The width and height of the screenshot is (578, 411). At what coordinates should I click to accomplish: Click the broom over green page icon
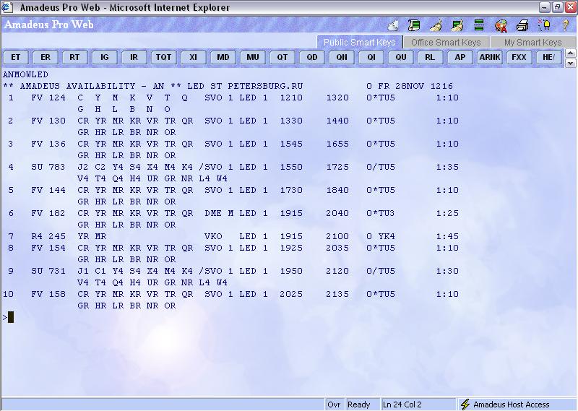tap(457, 25)
